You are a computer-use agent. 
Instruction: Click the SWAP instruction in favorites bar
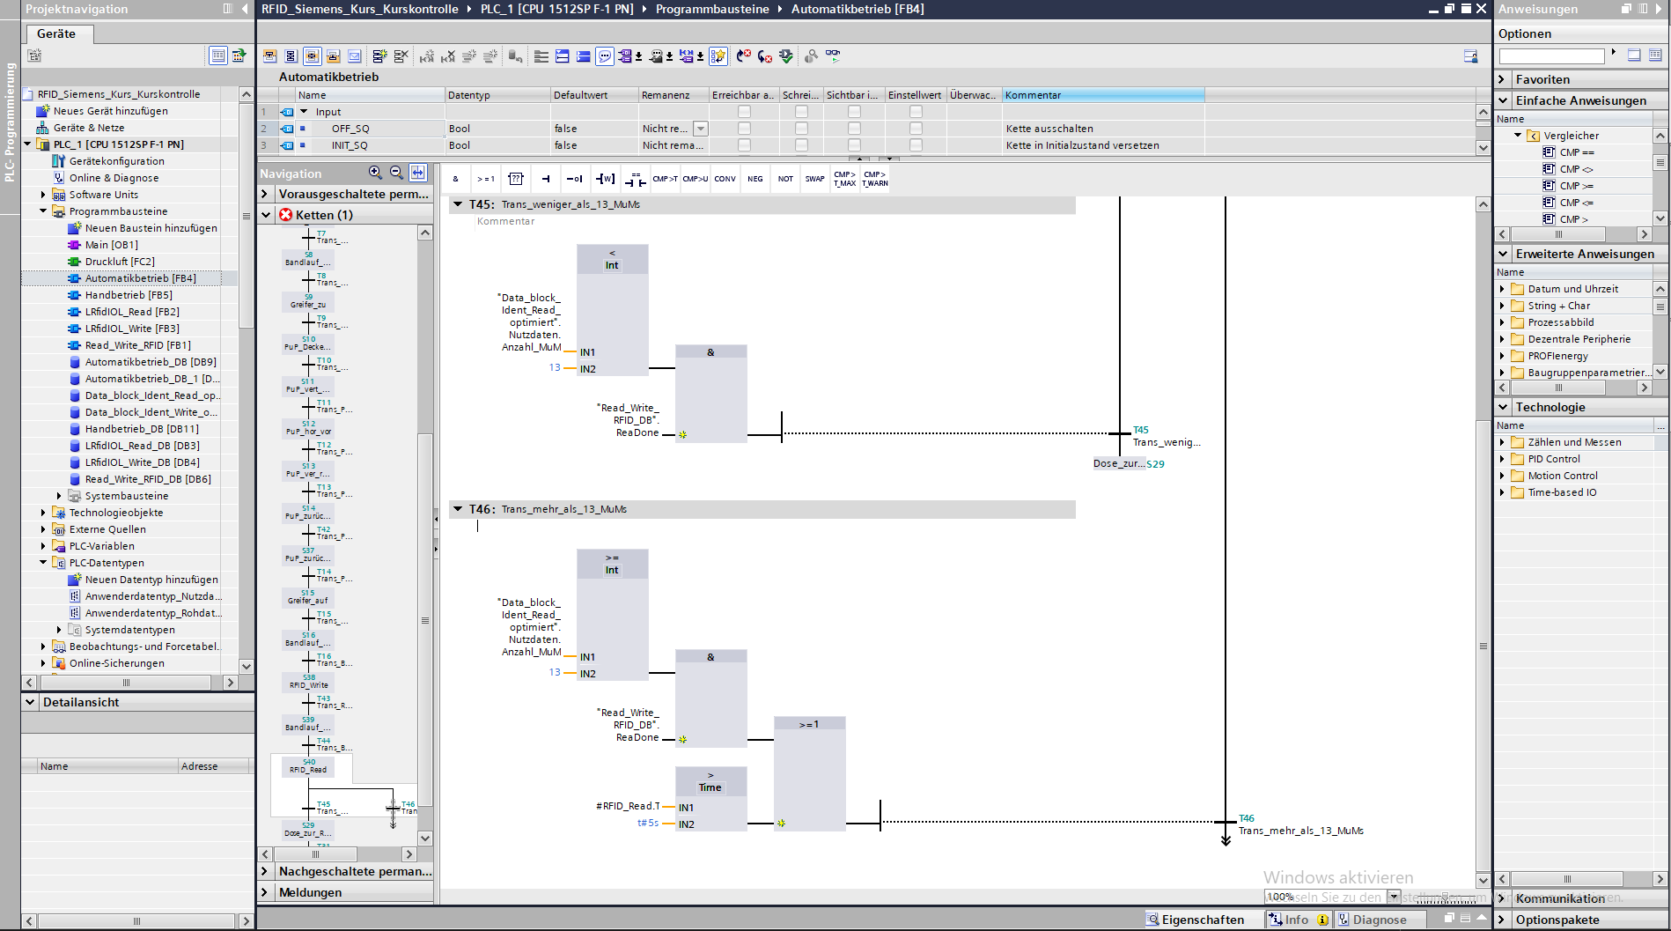[x=814, y=179]
